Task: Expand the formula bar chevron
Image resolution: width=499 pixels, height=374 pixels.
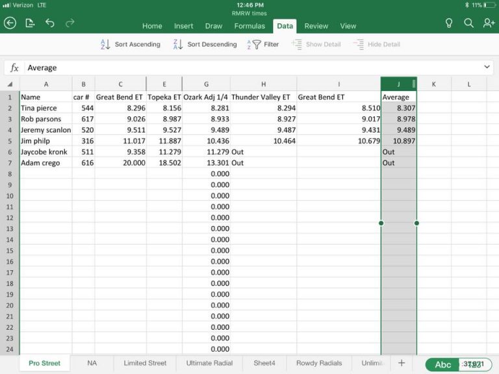Action: click(x=487, y=68)
